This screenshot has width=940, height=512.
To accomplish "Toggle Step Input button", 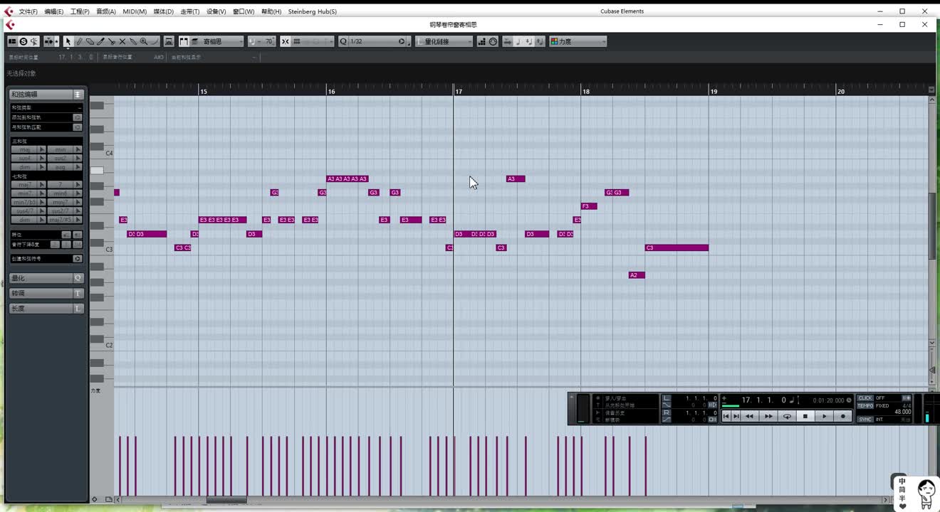I will pyautogui.click(x=482, y=41).
